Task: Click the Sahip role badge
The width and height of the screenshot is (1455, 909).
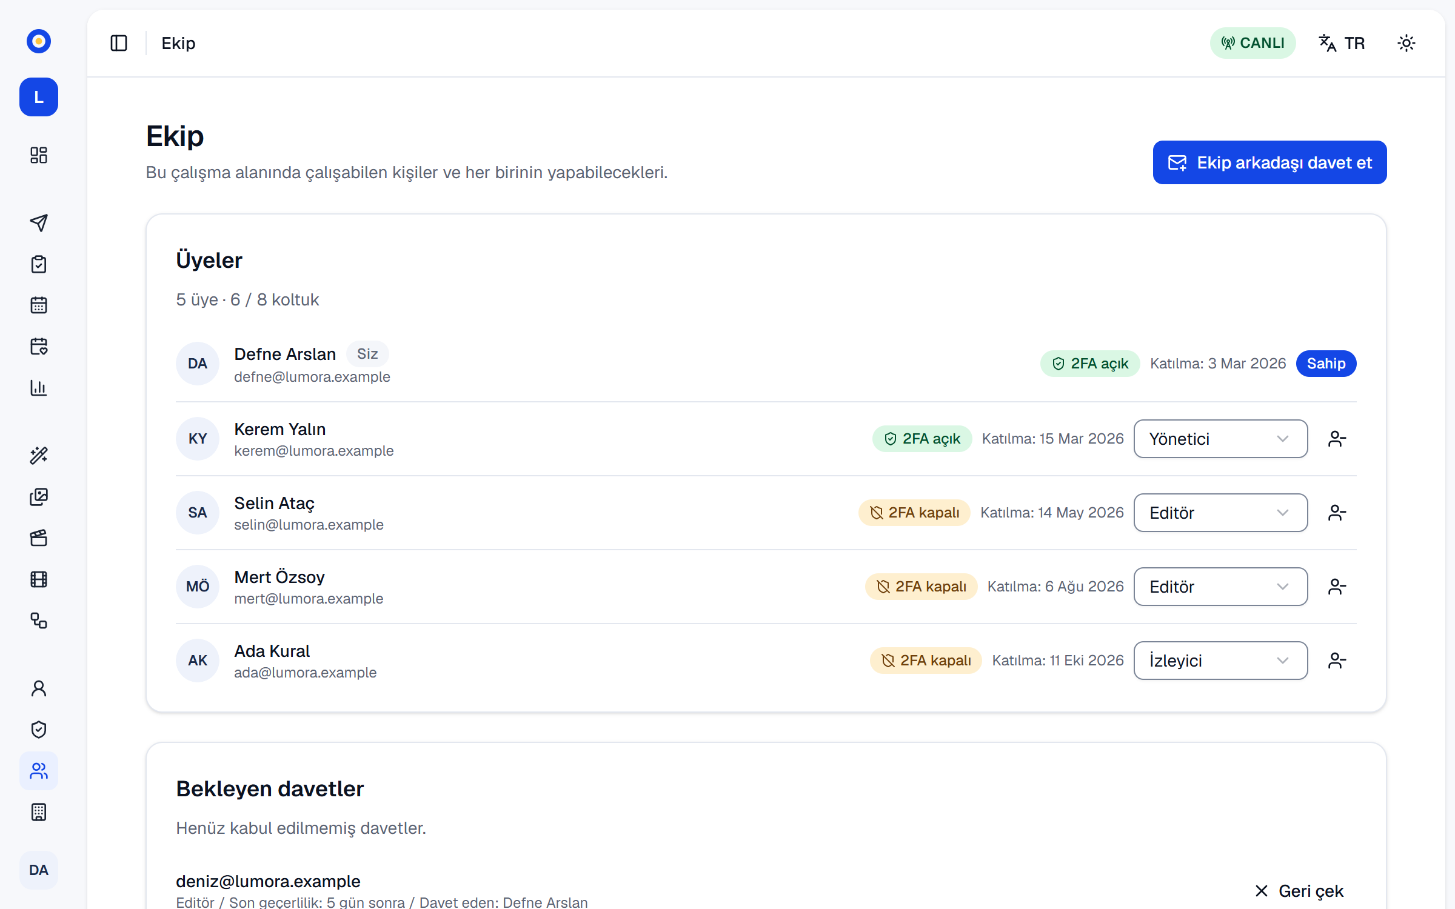Action: click(x=1326, y=364)
